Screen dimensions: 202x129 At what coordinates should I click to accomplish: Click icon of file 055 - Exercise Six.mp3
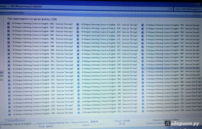pyautogui.click(x=143, y=36)
